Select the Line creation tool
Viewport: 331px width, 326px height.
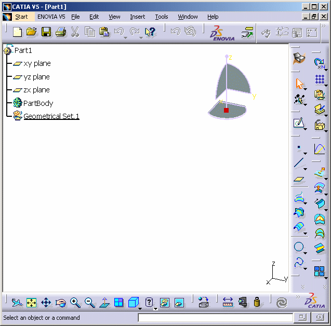[x=299, y=163]
